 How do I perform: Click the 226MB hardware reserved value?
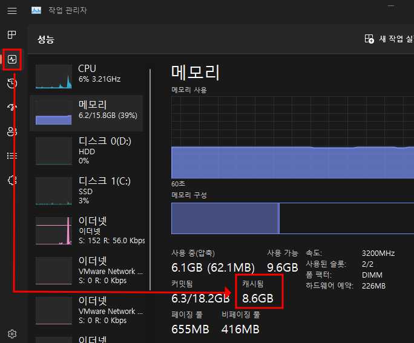point(373,286)
